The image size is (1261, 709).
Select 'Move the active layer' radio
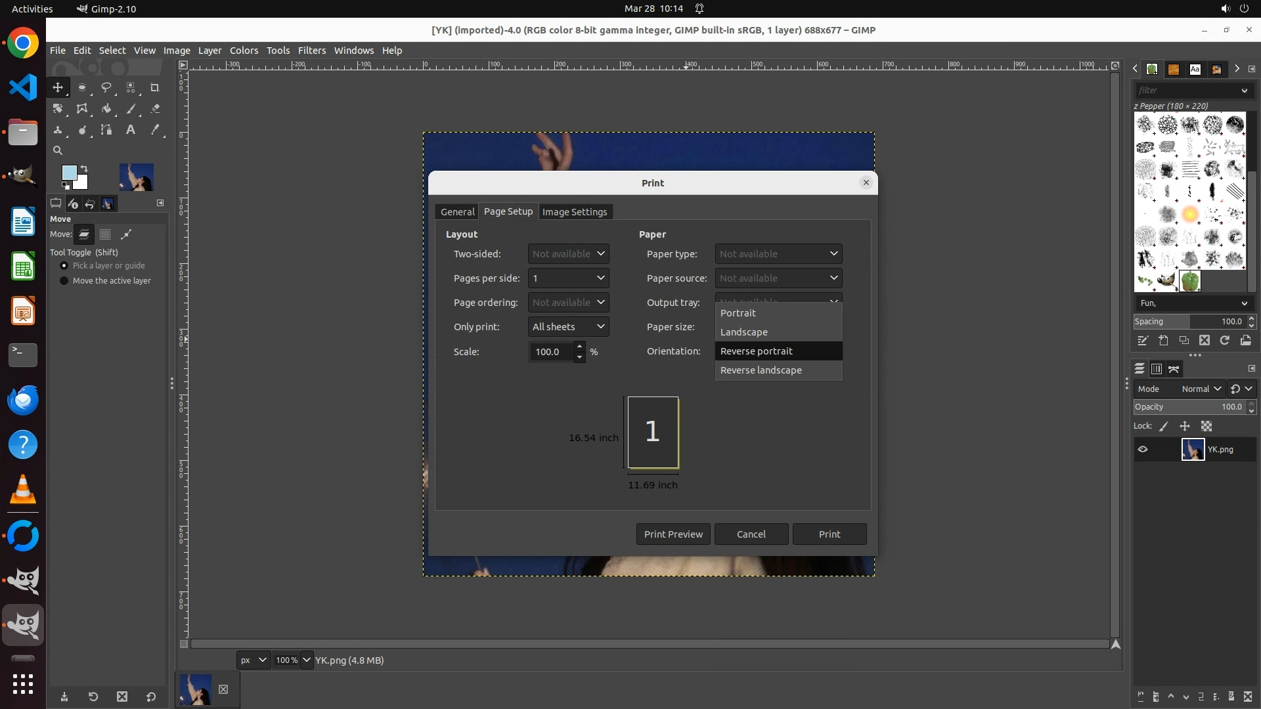point(64,281)
